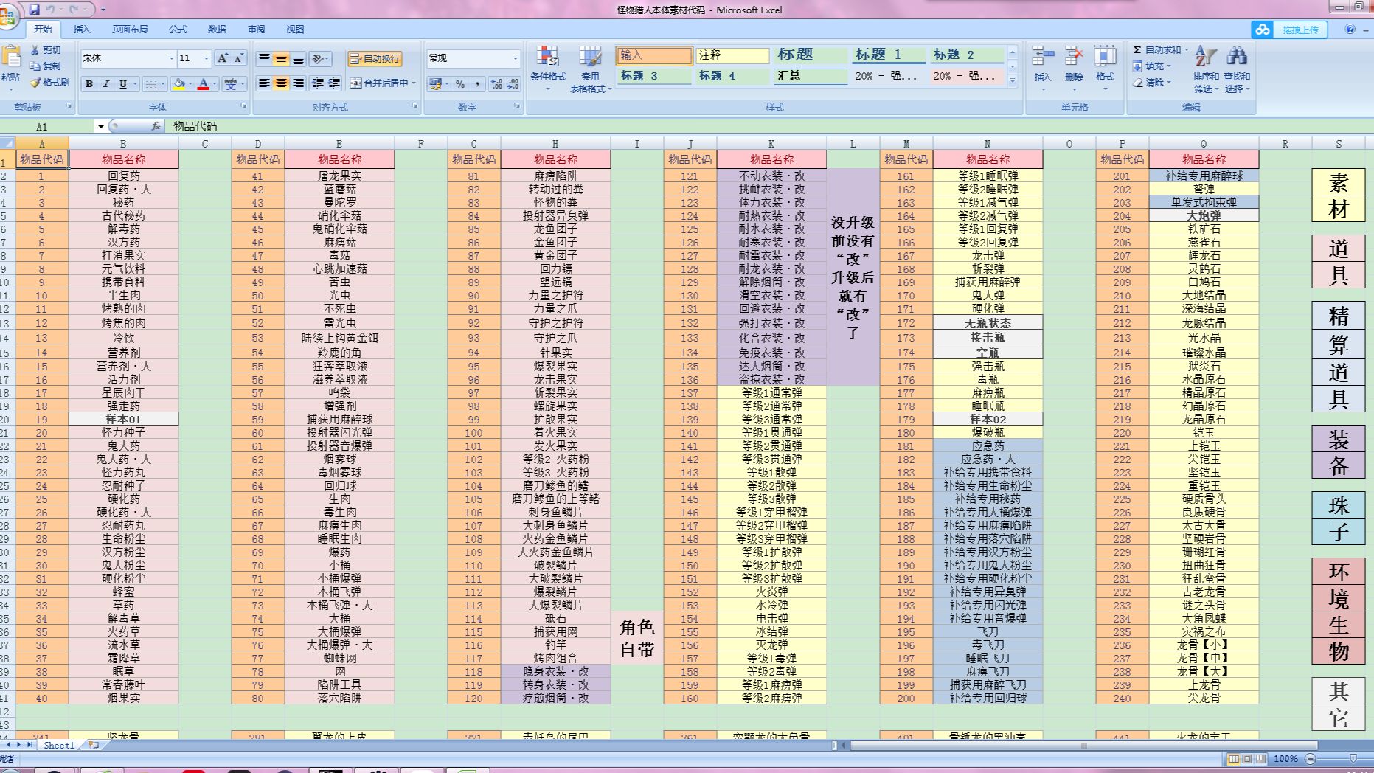
Task: Switch to the Review (审阅) tab
Action: [256, 30]
